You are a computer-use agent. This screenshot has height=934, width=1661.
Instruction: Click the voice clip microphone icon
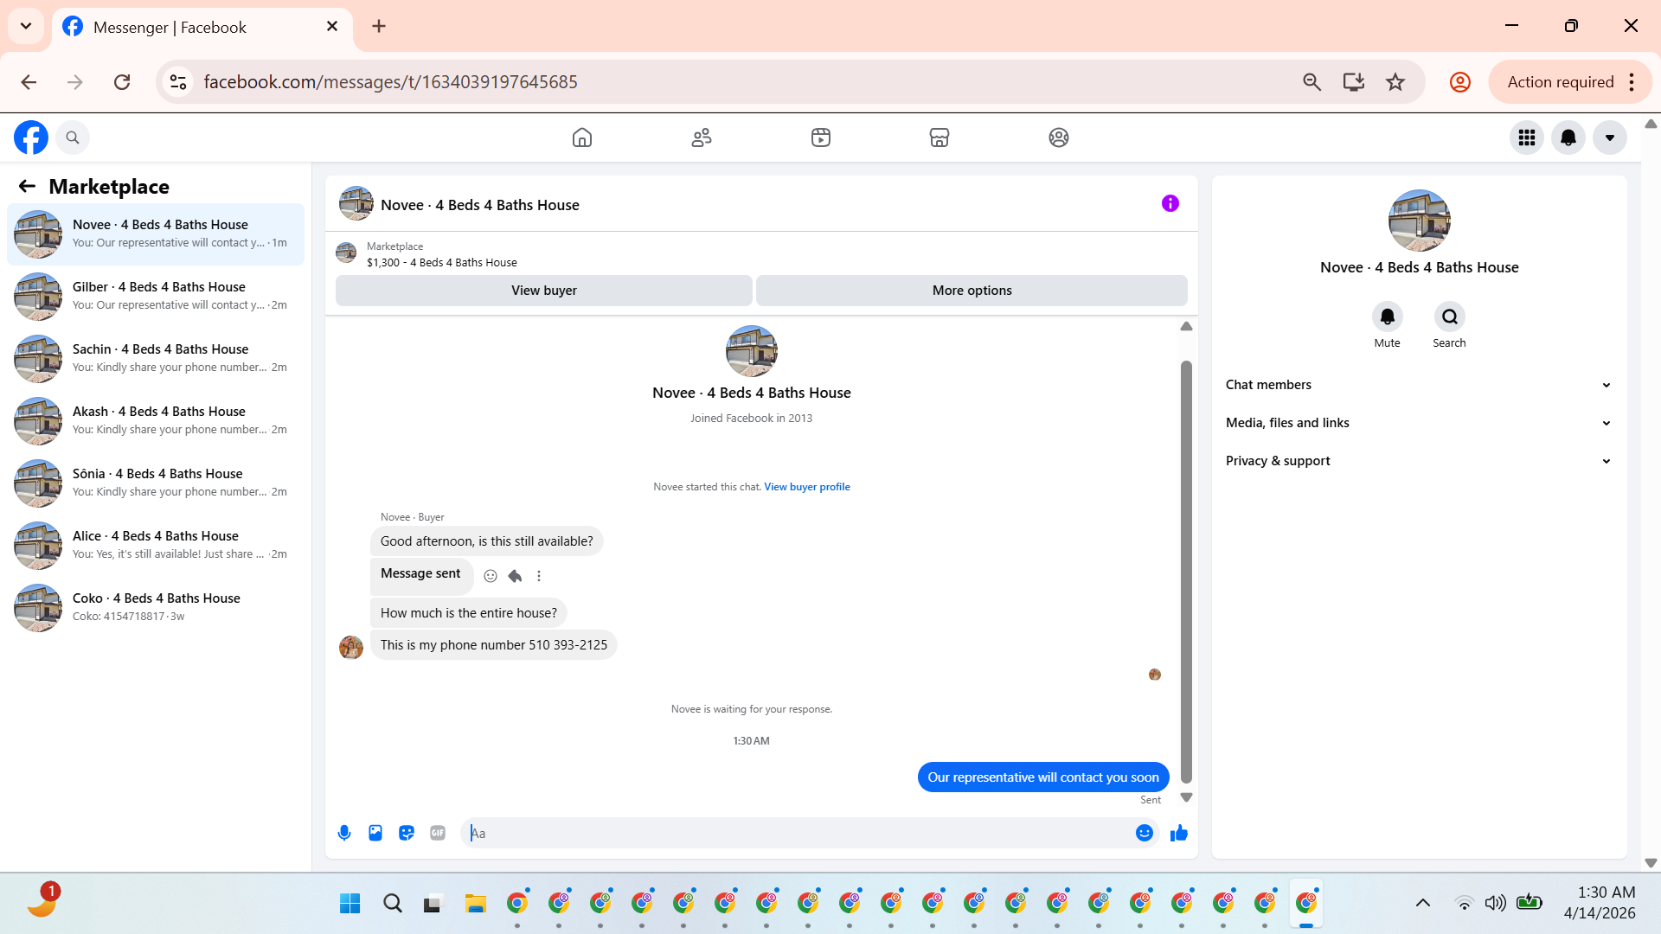[x=344, y=833]
